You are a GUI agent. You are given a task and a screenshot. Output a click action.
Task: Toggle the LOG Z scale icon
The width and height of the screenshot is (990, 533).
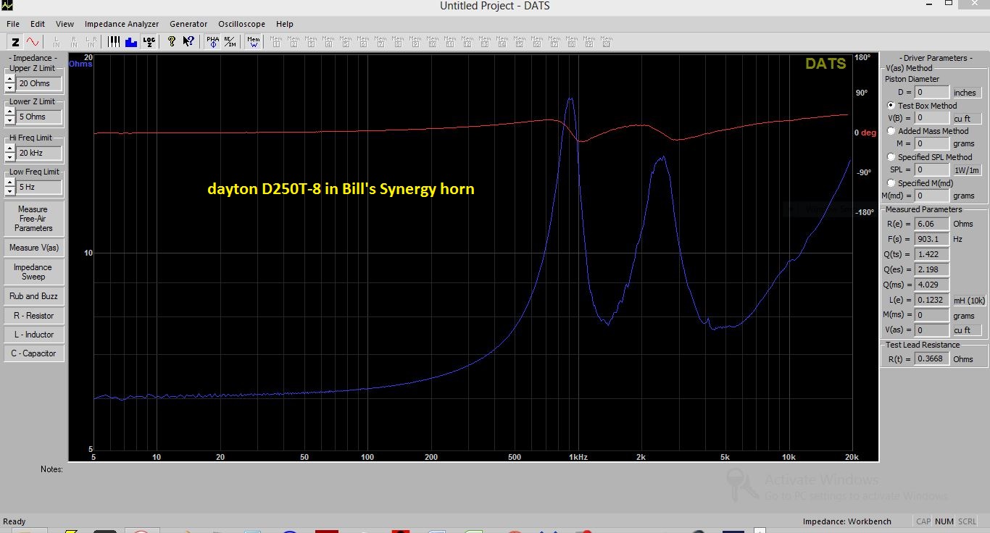149,41
